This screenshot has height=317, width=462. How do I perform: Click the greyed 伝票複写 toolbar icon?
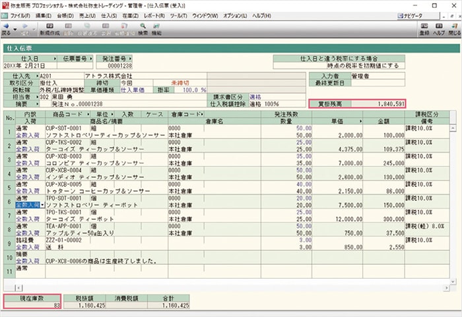87,26
